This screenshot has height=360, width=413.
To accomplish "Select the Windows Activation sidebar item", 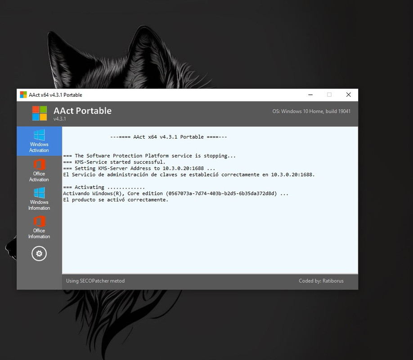I will [x=39, y=141].
